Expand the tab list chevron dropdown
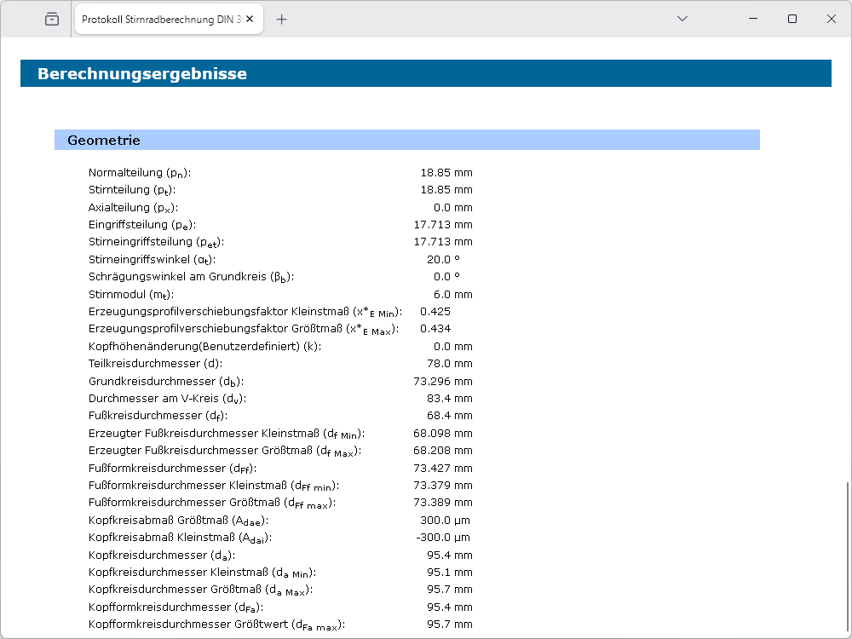The height and width of the screenshot is (639, 852). coord(682,19)
